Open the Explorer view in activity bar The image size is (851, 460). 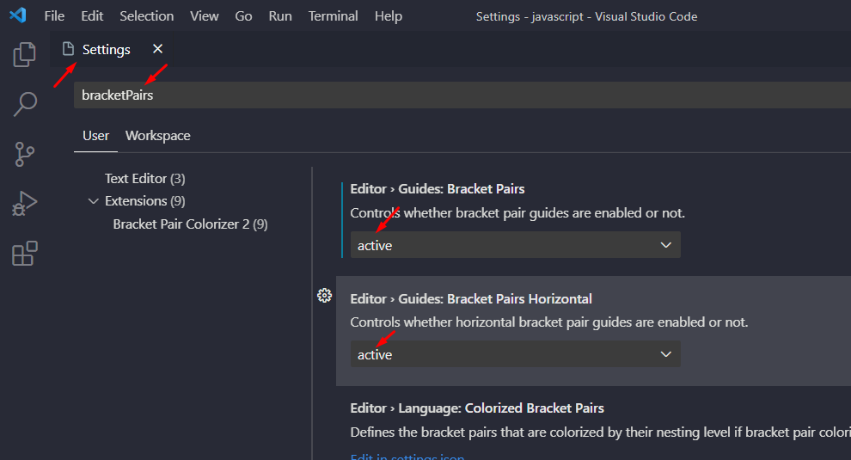25,54
